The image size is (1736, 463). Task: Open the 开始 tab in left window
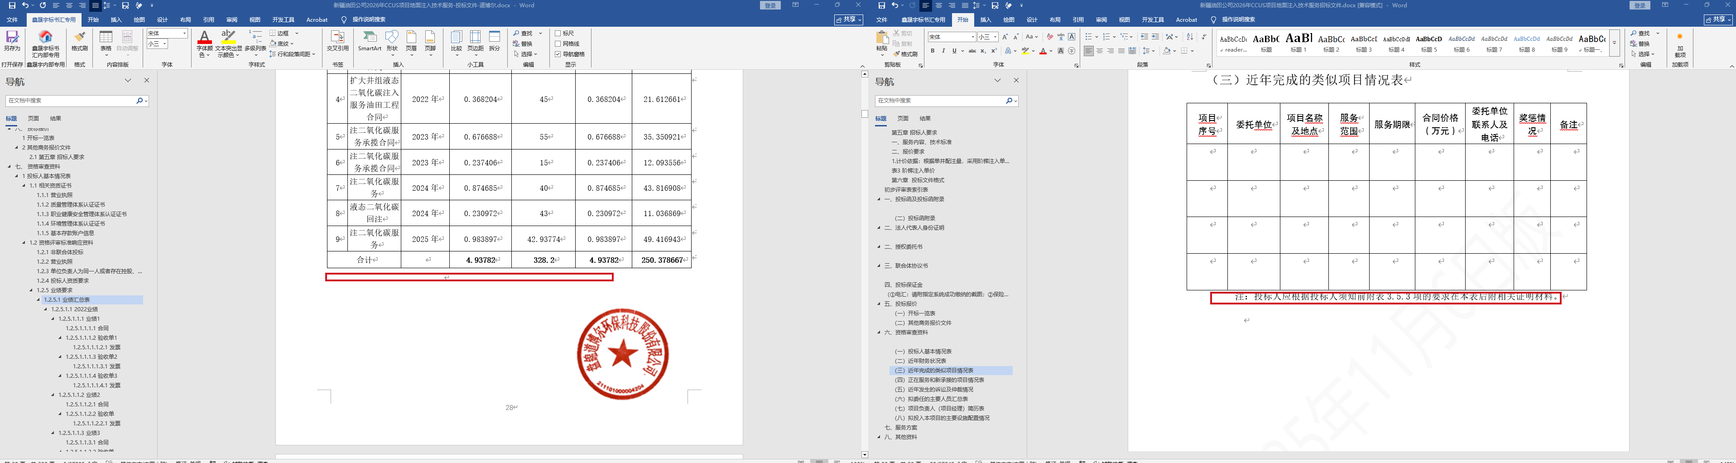(x=93, y=20)
